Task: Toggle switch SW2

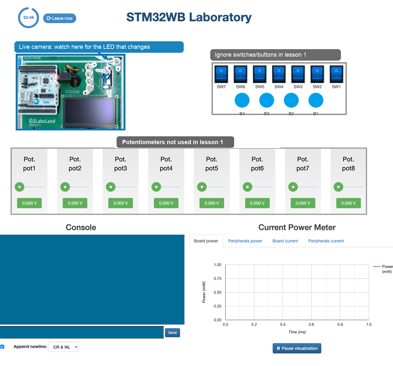Action: pyautogui.click(x=317, y=74)
